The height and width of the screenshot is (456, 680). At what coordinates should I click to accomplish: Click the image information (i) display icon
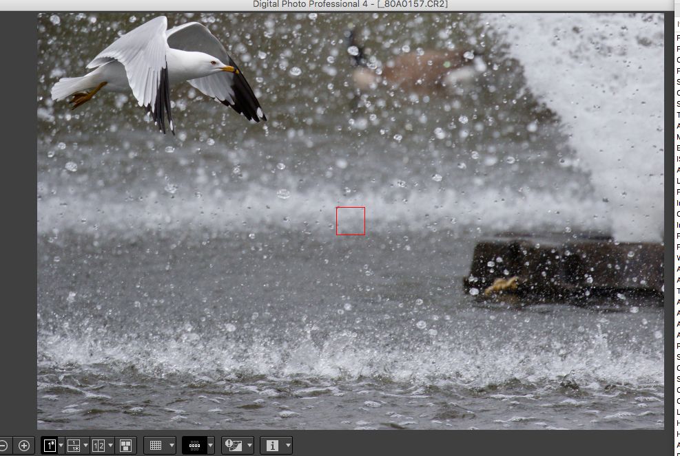(x=271, y=445)
